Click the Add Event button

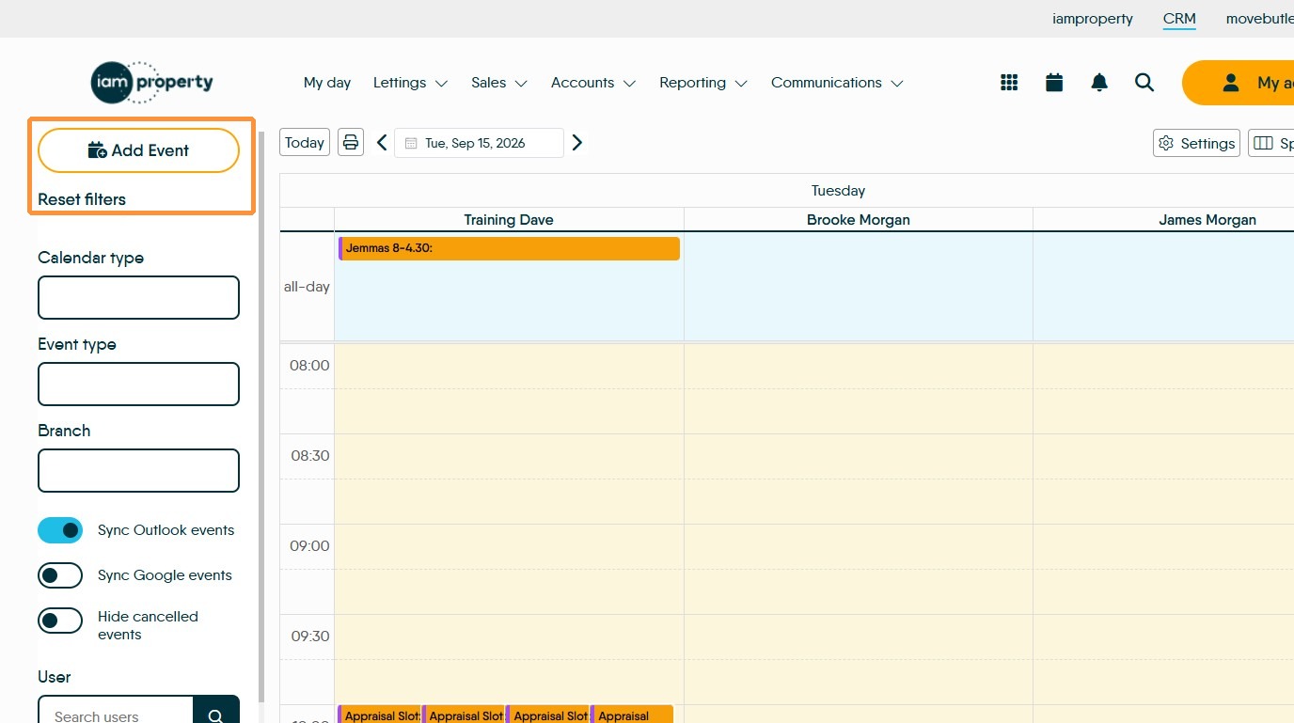pyautogui.click(x=138, y=150)
